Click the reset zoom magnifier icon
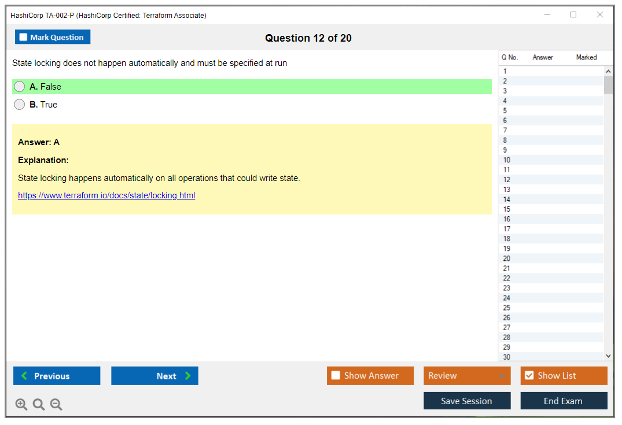Image resolution: width=622 pixels, height=425 pixels. click(38, 404)
